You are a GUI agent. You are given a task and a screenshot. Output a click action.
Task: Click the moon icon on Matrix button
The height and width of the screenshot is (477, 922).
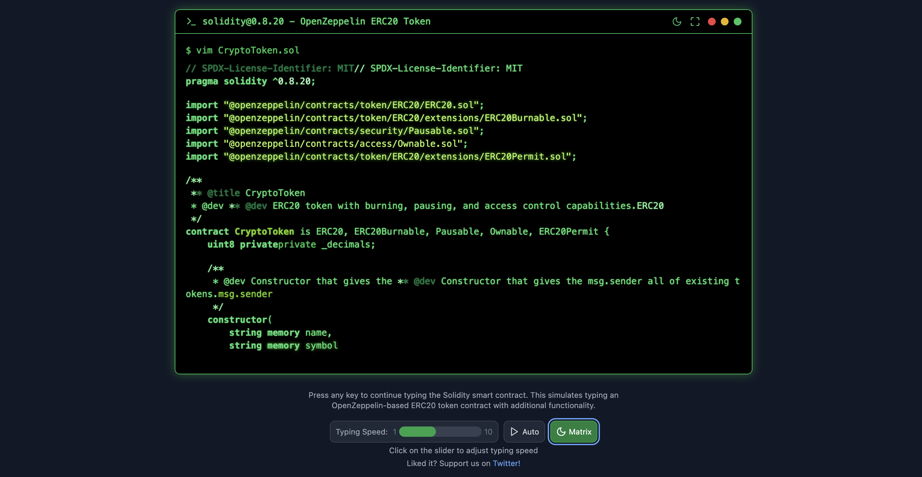(561, 432)
